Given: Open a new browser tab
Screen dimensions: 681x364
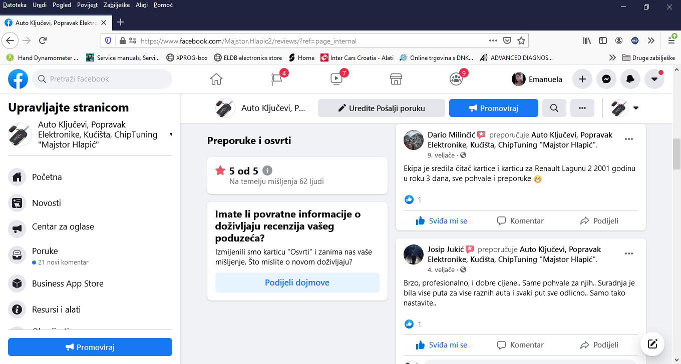Looking at the screenshot, I should [x=121, y=22].
